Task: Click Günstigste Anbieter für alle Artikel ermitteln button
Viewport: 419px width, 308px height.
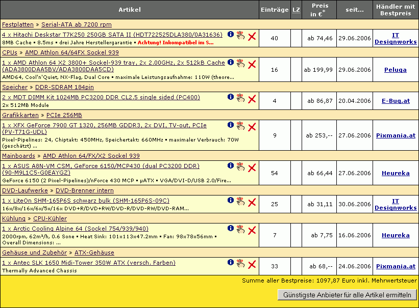Action: (347, 295)
